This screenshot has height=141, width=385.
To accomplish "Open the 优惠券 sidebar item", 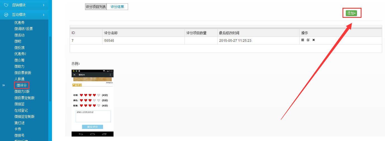I will [x=19, y=23].
